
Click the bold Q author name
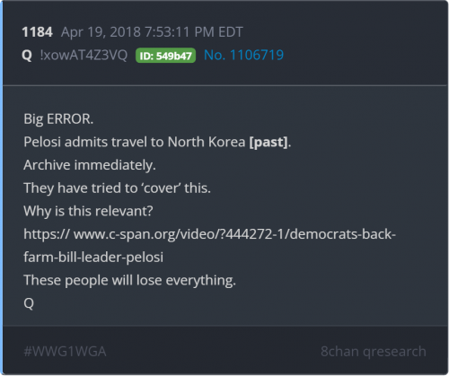pyautogui.click(x=27, y=56)
